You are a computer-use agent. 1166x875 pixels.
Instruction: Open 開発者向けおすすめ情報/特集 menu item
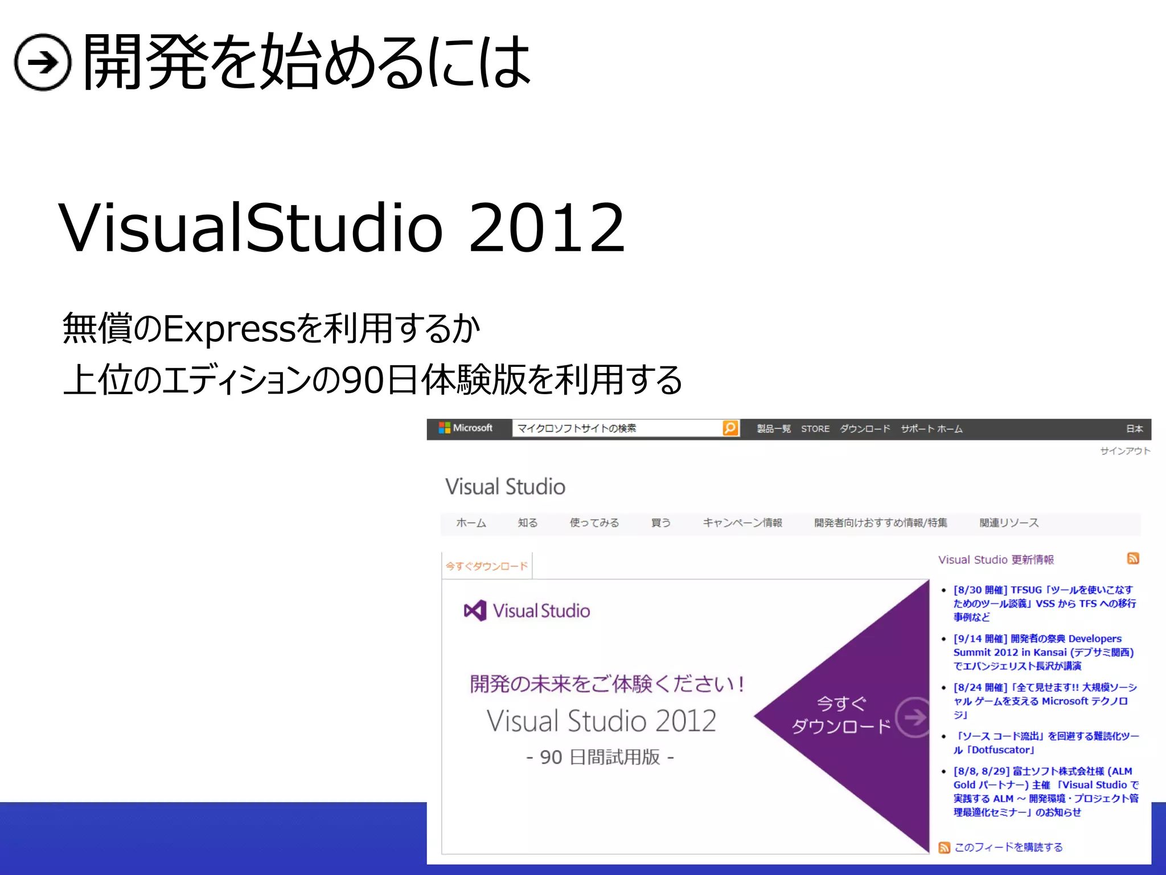coord(881,523)
